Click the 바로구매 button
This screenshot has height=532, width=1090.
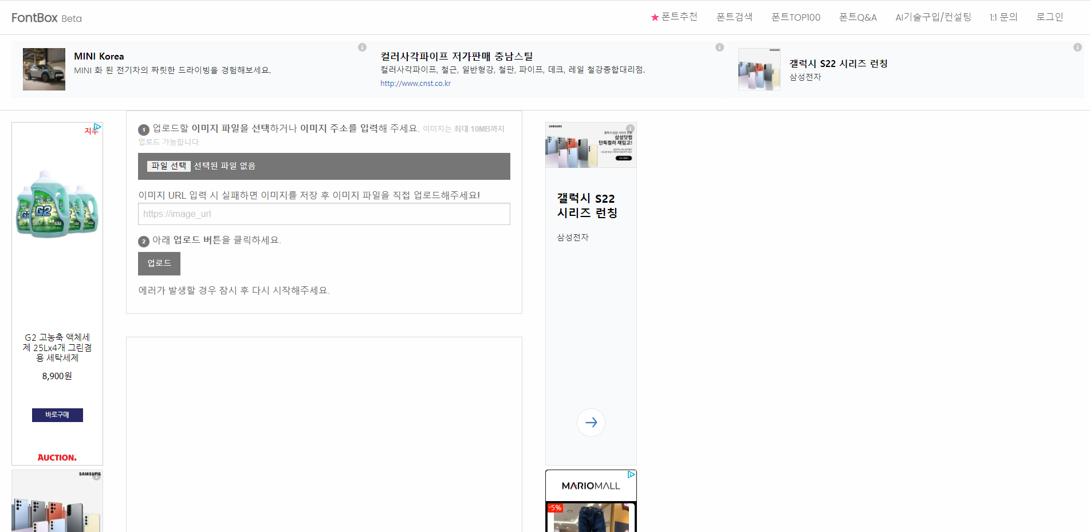[x=57, y=415]
